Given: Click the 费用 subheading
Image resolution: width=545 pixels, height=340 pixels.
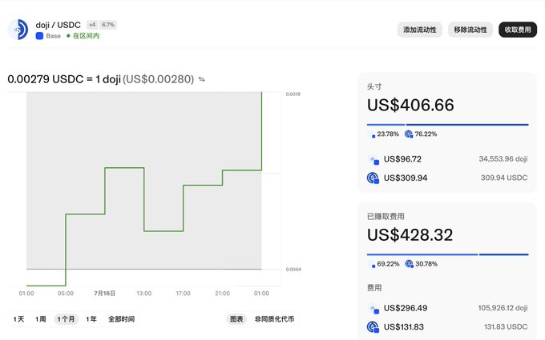Looking at the screenshot, I should [x=374, y=288].
